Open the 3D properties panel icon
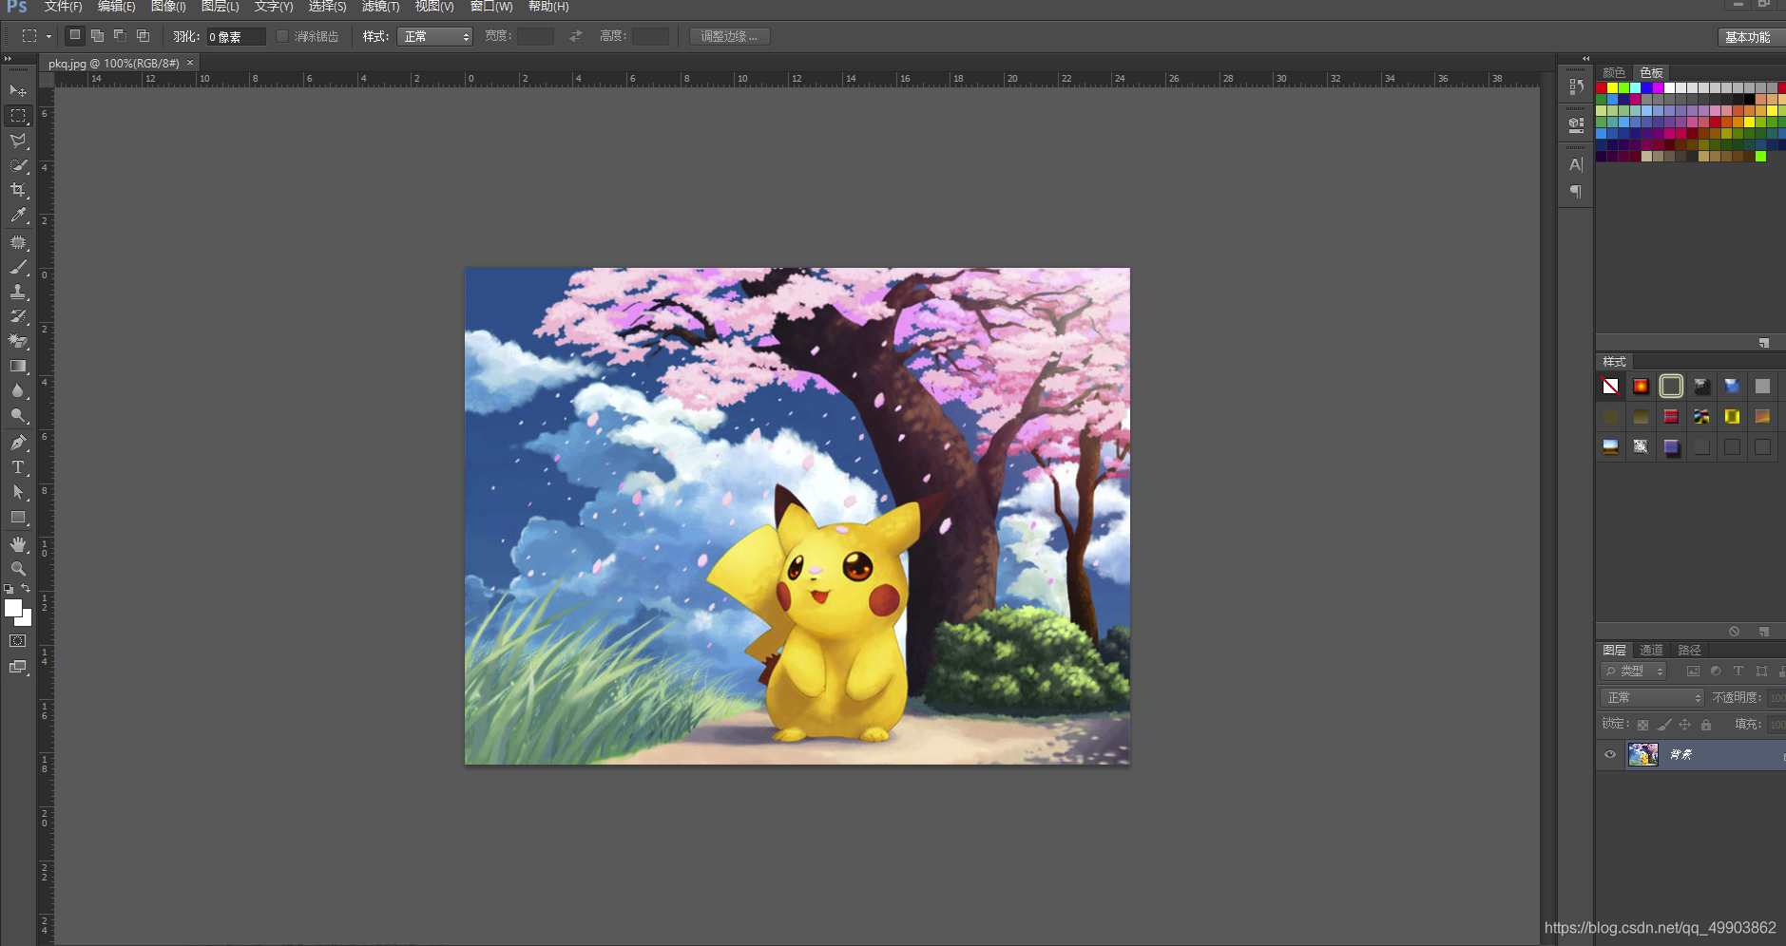Screen dimensions: 1786x946 point(1576,123)
